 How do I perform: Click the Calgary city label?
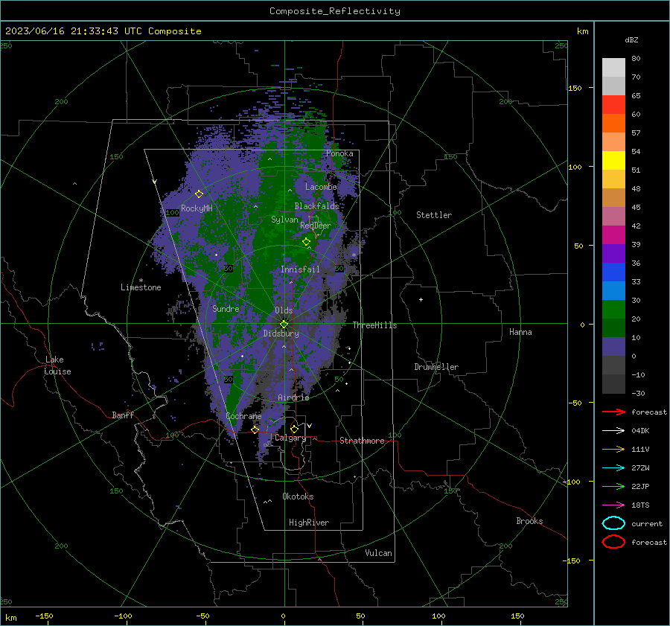290,438
